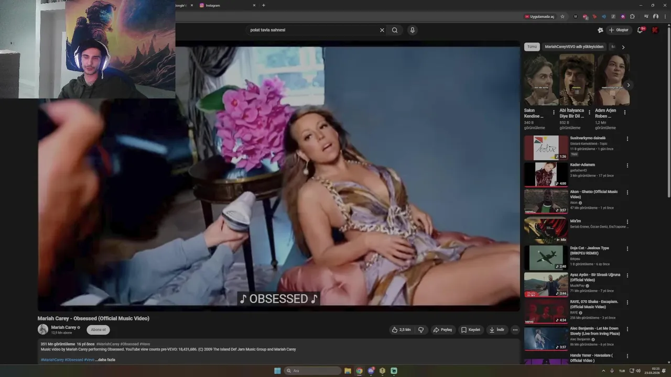Screen dimensions: 671x377
Task: Open the Windows Start menu
Action: click(277, 371)
